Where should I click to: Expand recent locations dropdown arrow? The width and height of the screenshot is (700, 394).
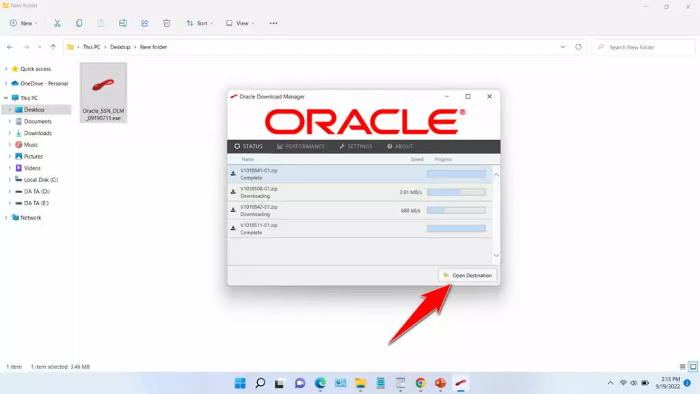pyautogui.click(x=40, y=47)
